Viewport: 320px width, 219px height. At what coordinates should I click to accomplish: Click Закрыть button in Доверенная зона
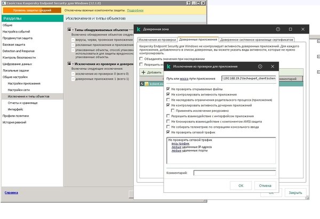tap(295, 193)
